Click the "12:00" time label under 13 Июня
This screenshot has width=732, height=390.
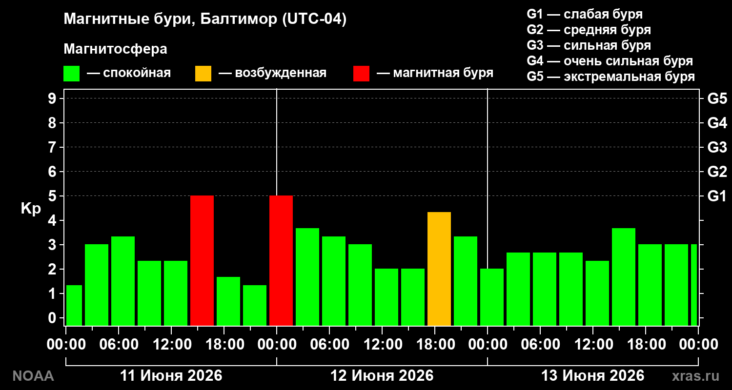coord(593,345)
